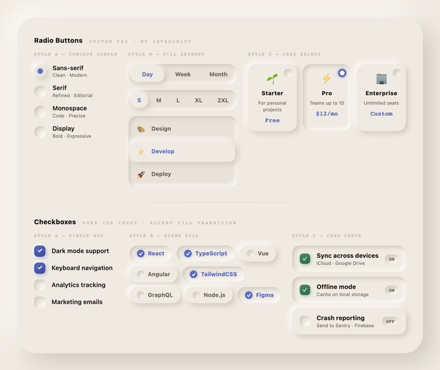This screenshot has height=370, width=440.
Task: Select size XL in the pill segment
Action: 199,100
